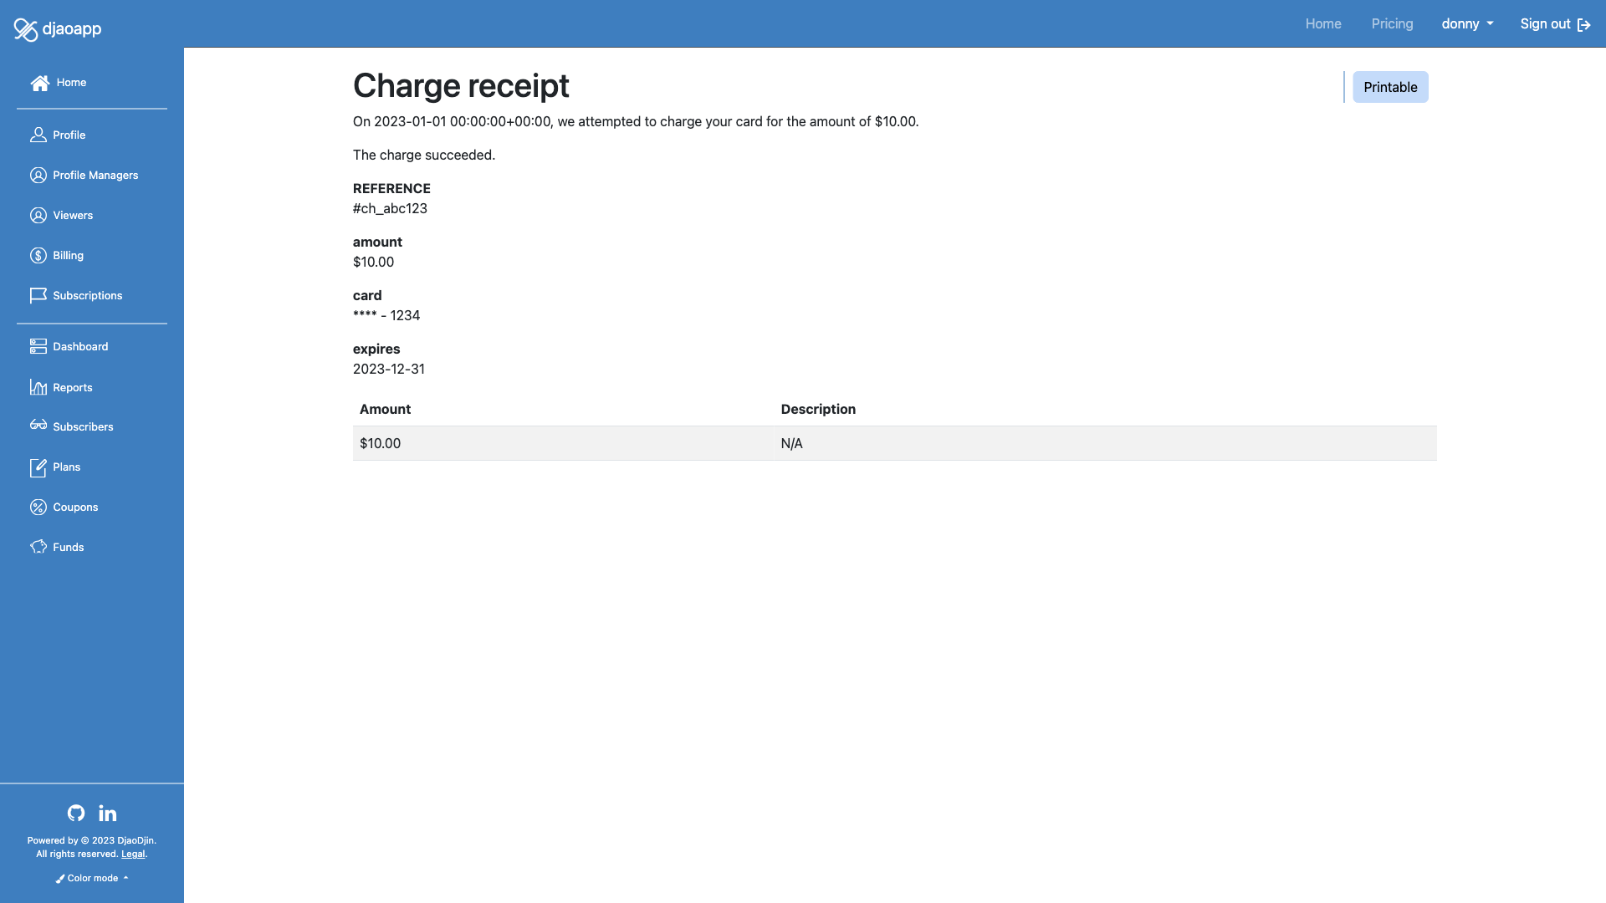Click the Charge receipt heading

tap(461, 85)
